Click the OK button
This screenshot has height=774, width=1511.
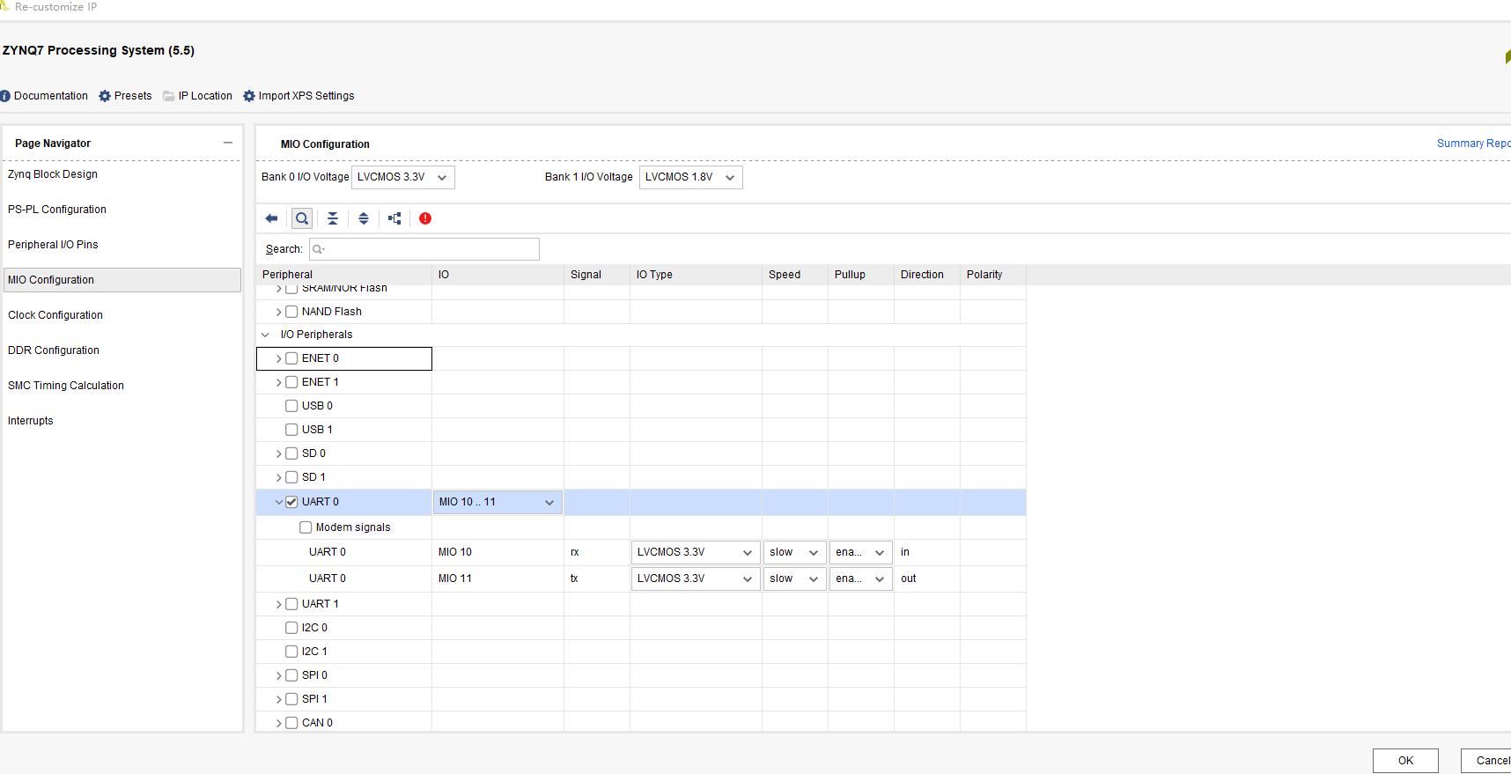[1405, 761]
